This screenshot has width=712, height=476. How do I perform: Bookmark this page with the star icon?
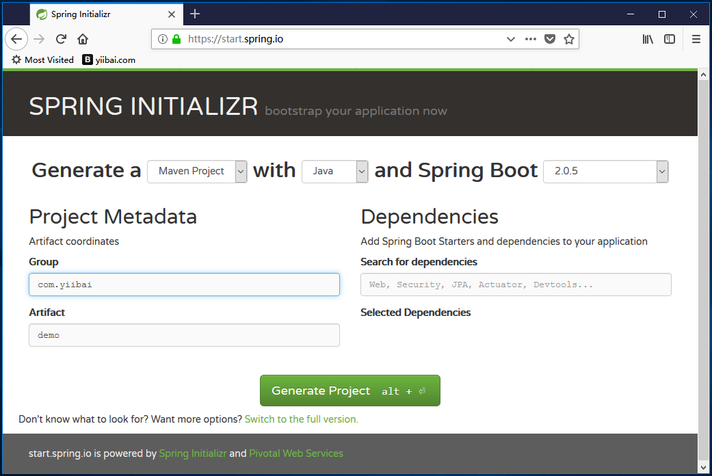pyautogui.click(x=568, y=39)
